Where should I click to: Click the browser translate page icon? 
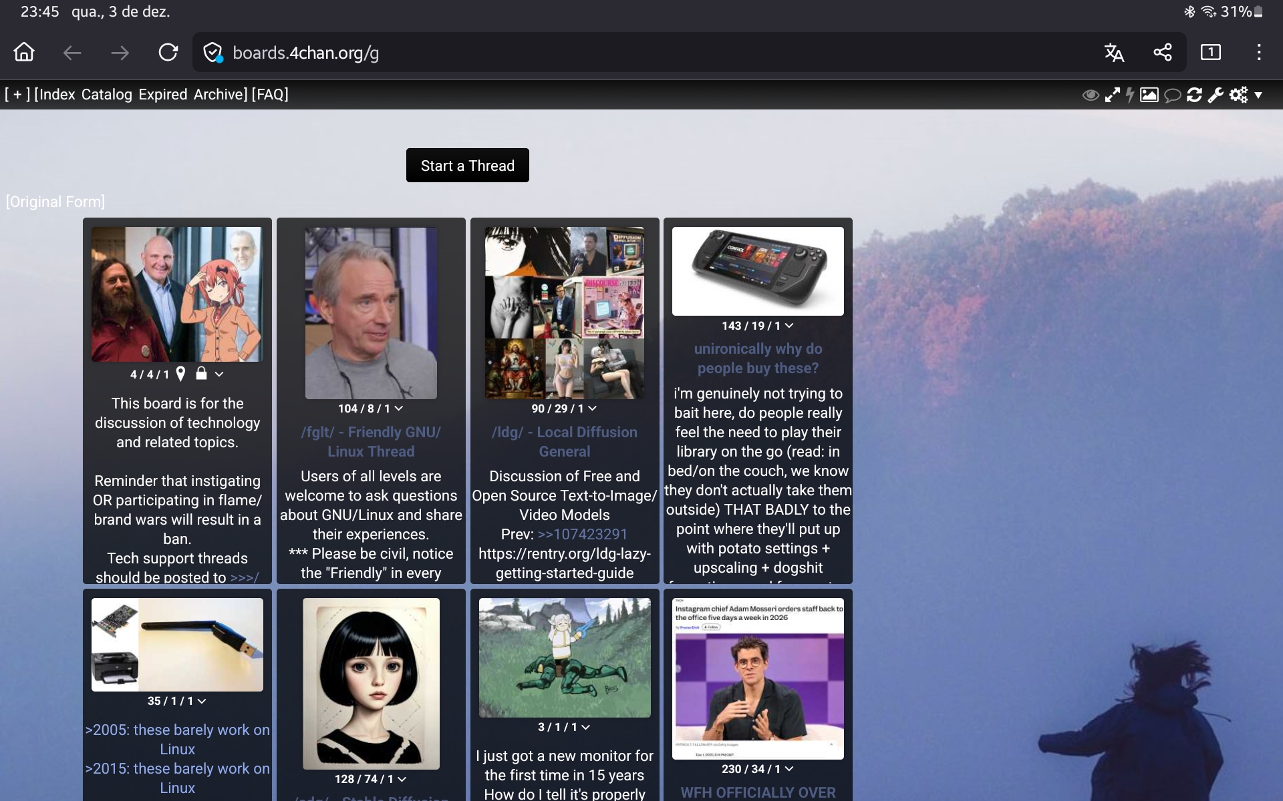(1114, 53)
